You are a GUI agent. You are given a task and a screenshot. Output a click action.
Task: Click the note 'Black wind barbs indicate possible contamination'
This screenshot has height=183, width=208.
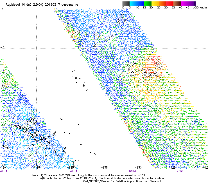click(x=131, y=178)
